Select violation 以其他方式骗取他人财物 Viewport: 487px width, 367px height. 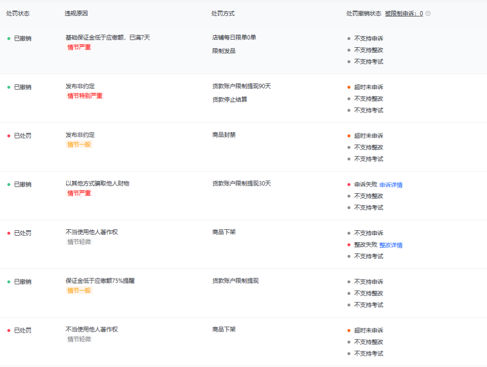point(97,183)
